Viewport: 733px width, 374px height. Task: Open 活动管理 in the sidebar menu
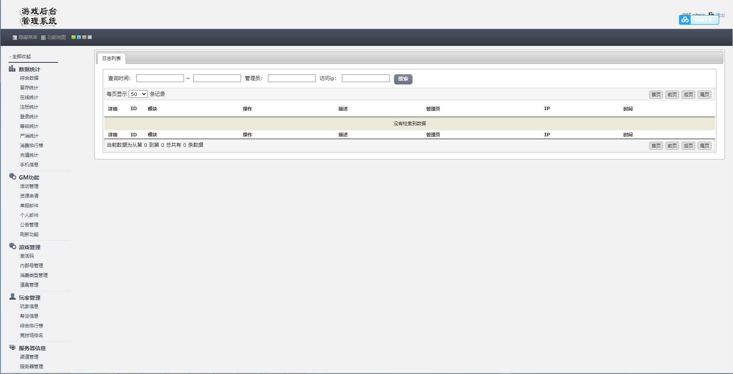pos(29,186)
